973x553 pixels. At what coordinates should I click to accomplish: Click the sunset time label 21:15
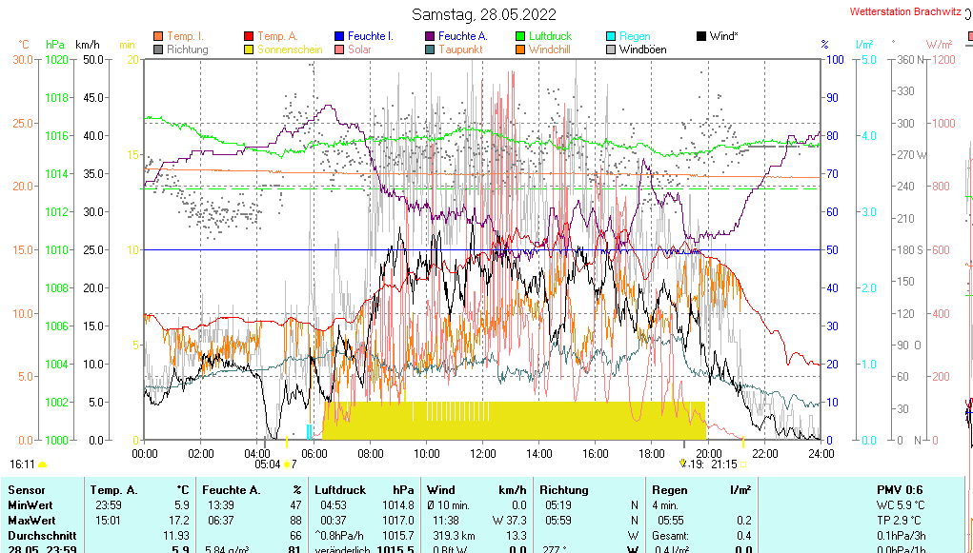pyautogui.click(x=723, y=464)
